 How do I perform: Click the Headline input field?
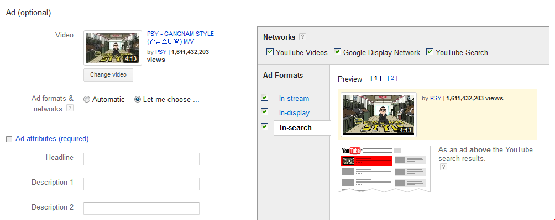click(141, 159)
